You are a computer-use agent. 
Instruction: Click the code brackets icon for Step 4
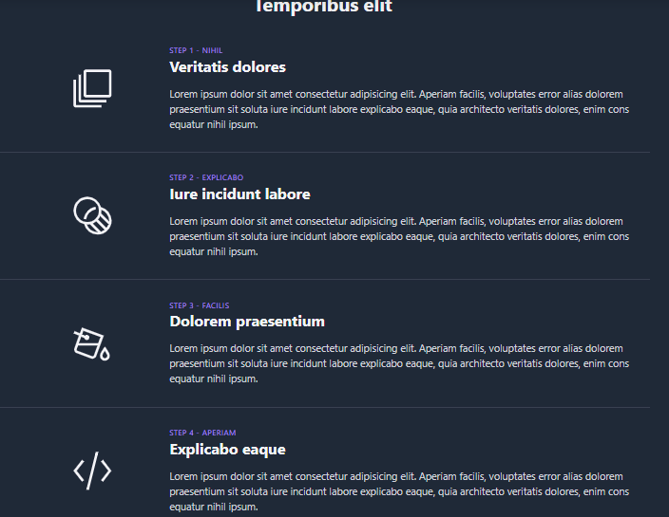92,471
